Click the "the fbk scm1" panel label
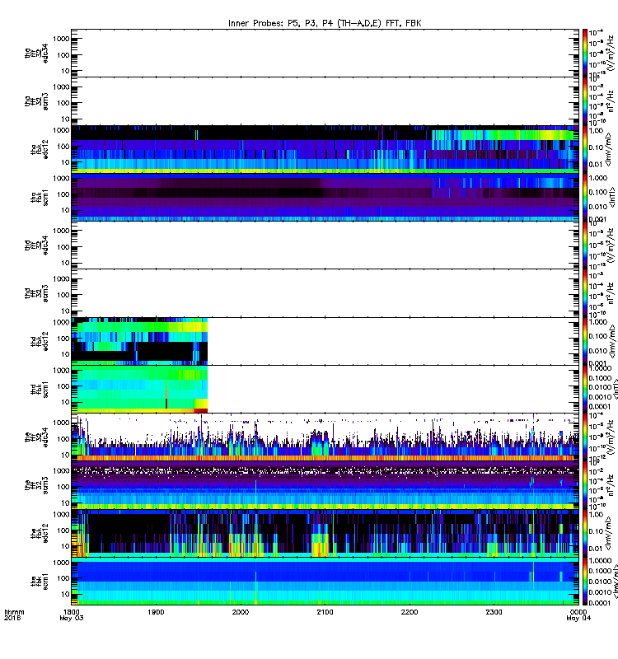The height and width of the screenshot is (659, 618). click(x=40, y=582)
